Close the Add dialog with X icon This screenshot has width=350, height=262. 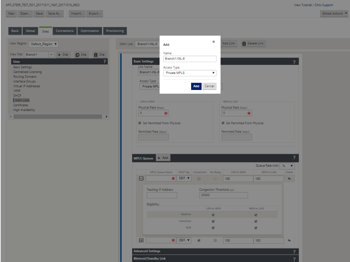(x=213, y=42)
